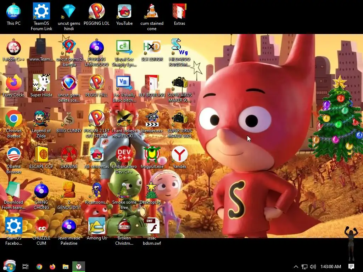
Task: Launch the Among Us desktop icon
Action: (x=96, y=228)
